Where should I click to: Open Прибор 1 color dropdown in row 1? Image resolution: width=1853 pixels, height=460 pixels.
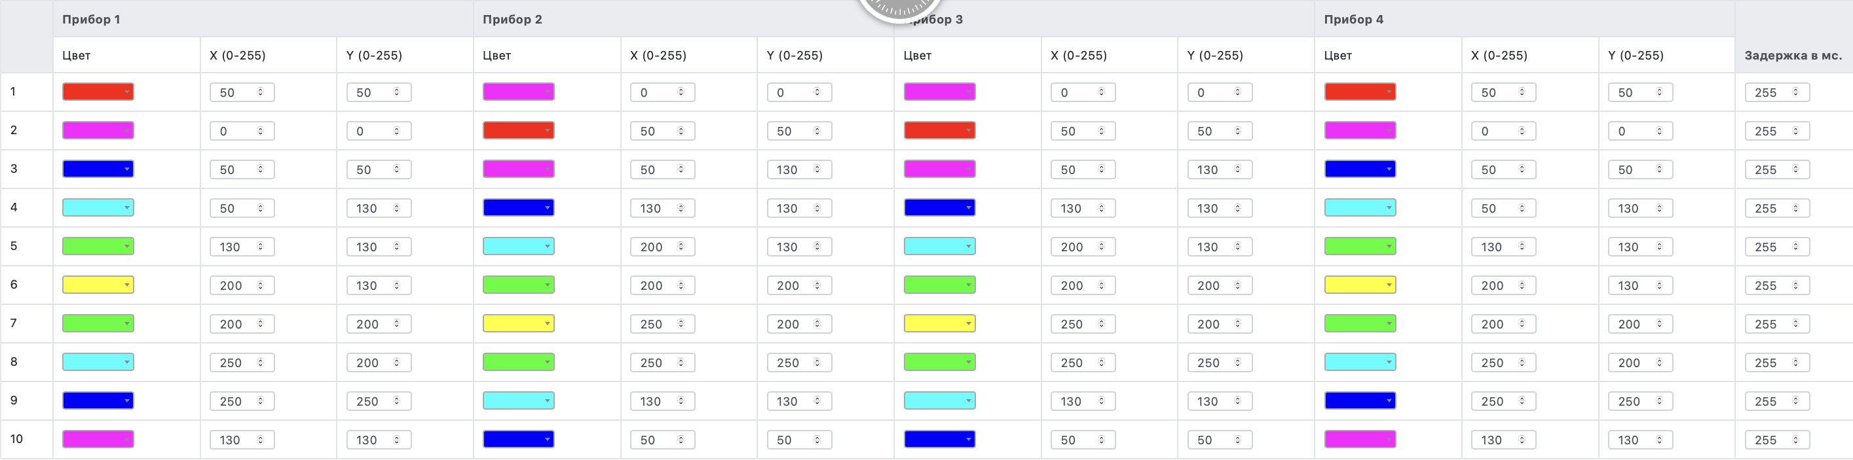[x=126, y=92]
